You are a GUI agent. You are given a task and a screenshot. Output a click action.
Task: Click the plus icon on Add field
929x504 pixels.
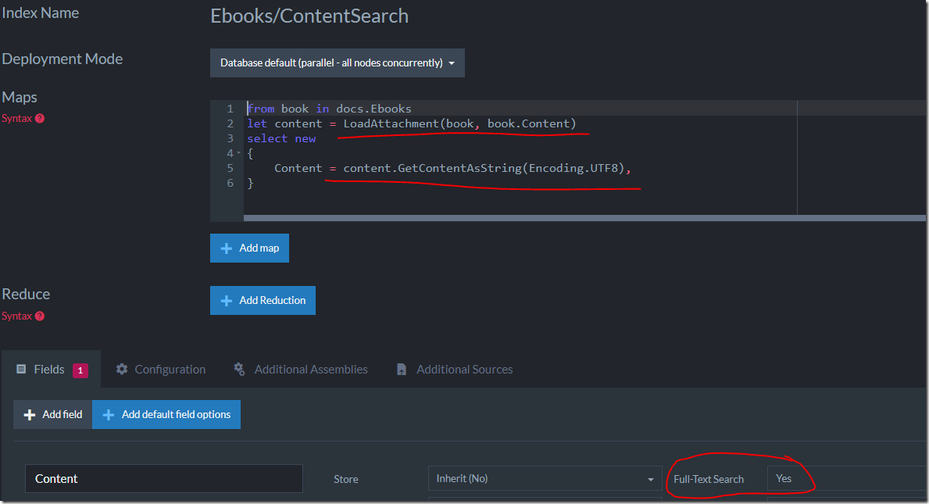(x=30, y=415)
